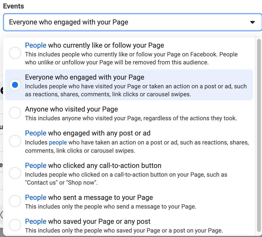Click the People link in engaged post option
The width and height of the screenshot is (262, 237).
(35, 133)
